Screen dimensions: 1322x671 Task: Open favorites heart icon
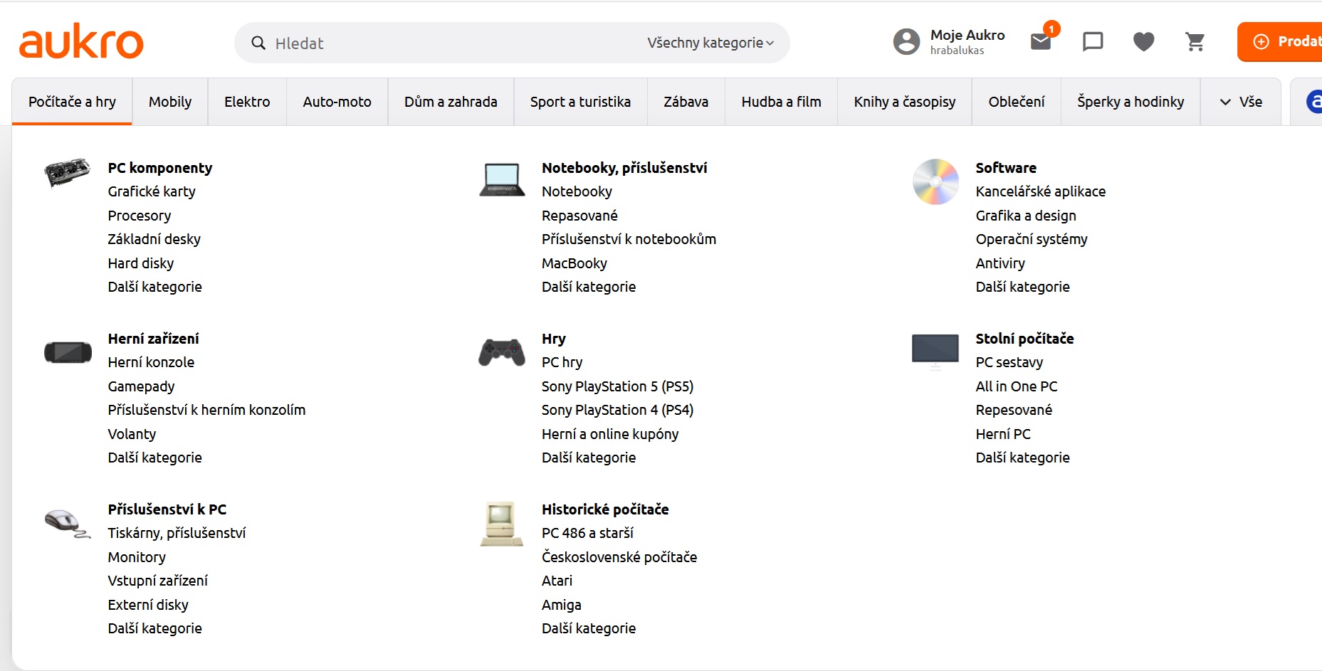(1144, 42)
